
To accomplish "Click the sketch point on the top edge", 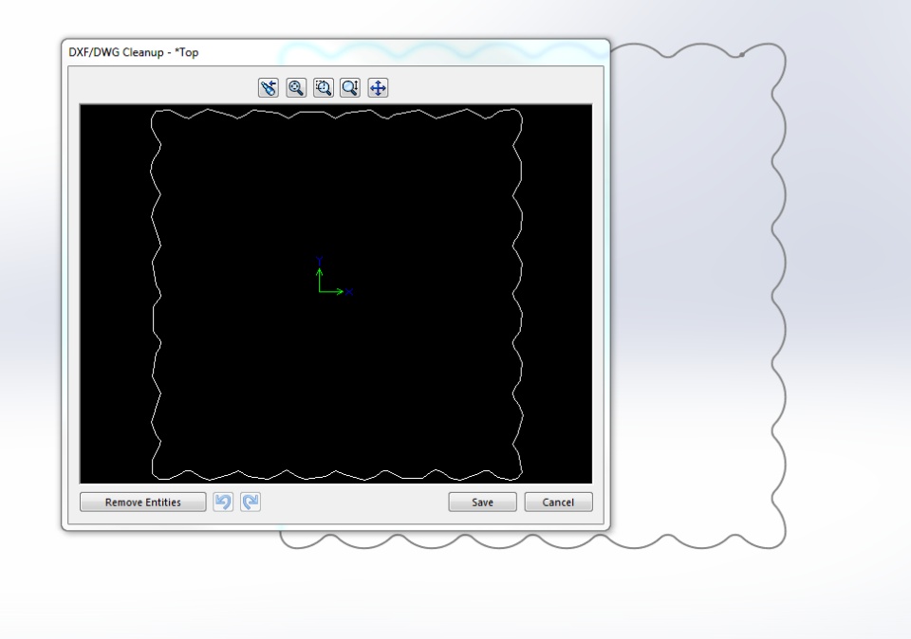I will pyautogui.click(x=742, y=55).
